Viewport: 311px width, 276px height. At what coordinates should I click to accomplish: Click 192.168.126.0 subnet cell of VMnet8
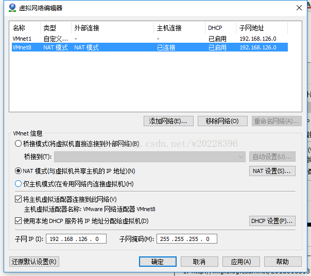point(258,47)
